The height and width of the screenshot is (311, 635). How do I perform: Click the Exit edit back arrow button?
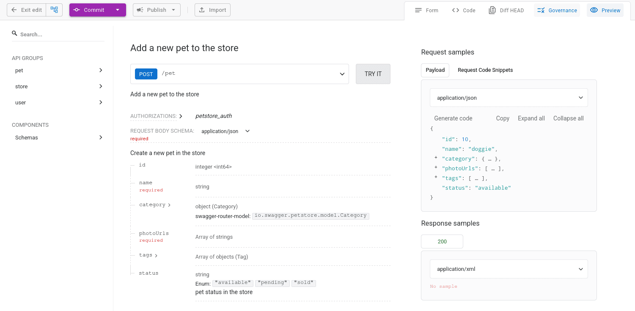click(27, 10)
